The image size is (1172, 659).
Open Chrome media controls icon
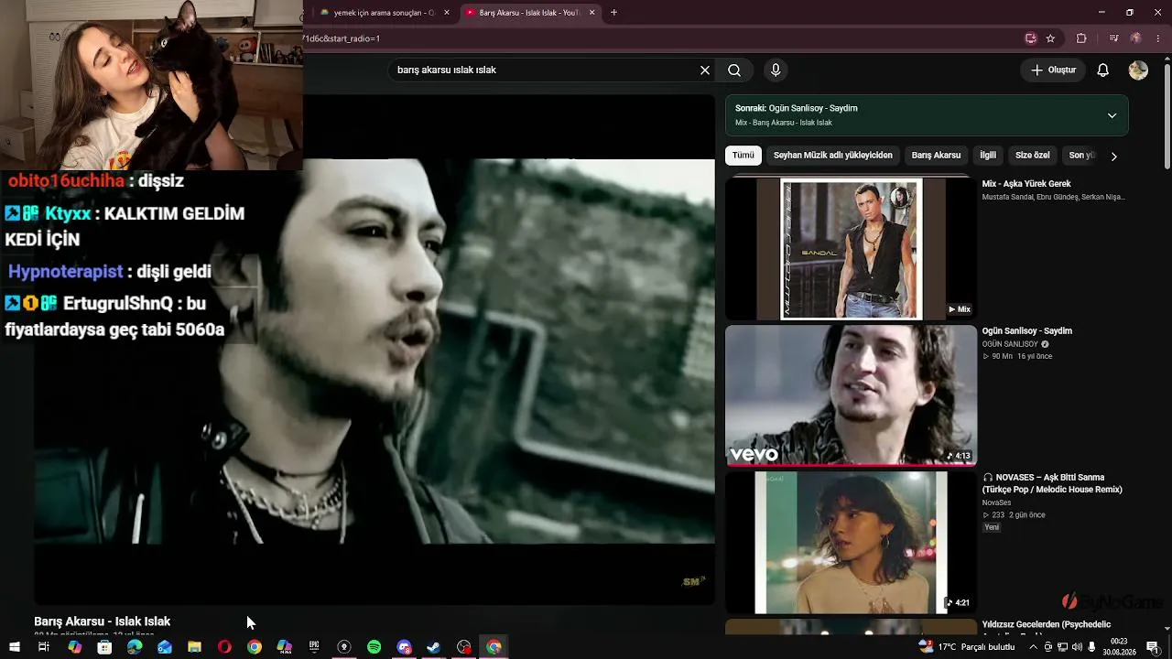pyautogui.click(x=1113, y=38)
